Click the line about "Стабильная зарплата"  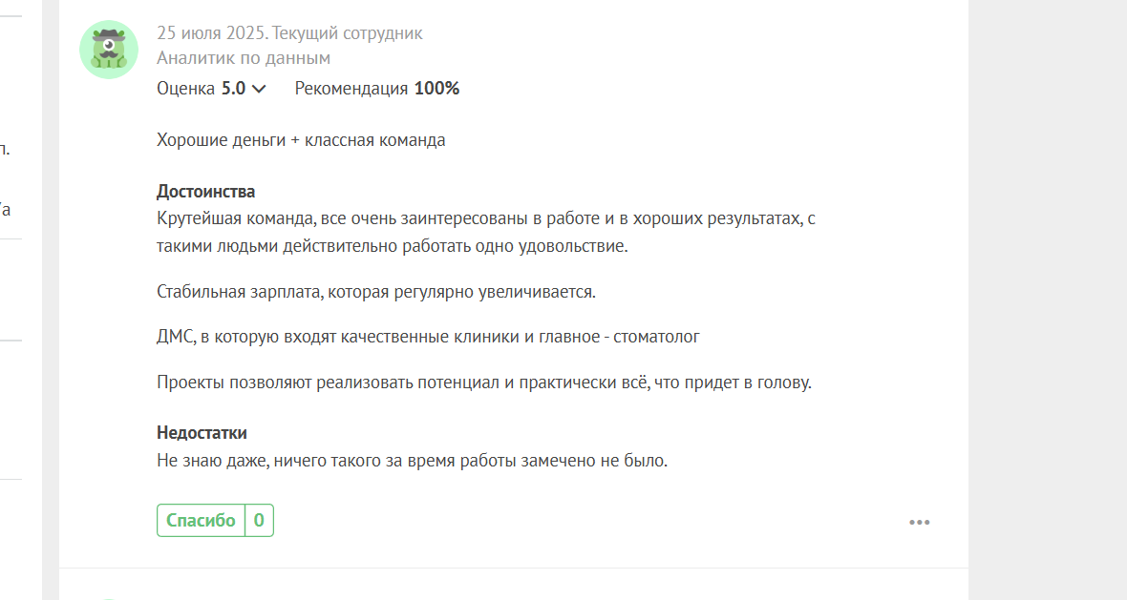(376, 292)
